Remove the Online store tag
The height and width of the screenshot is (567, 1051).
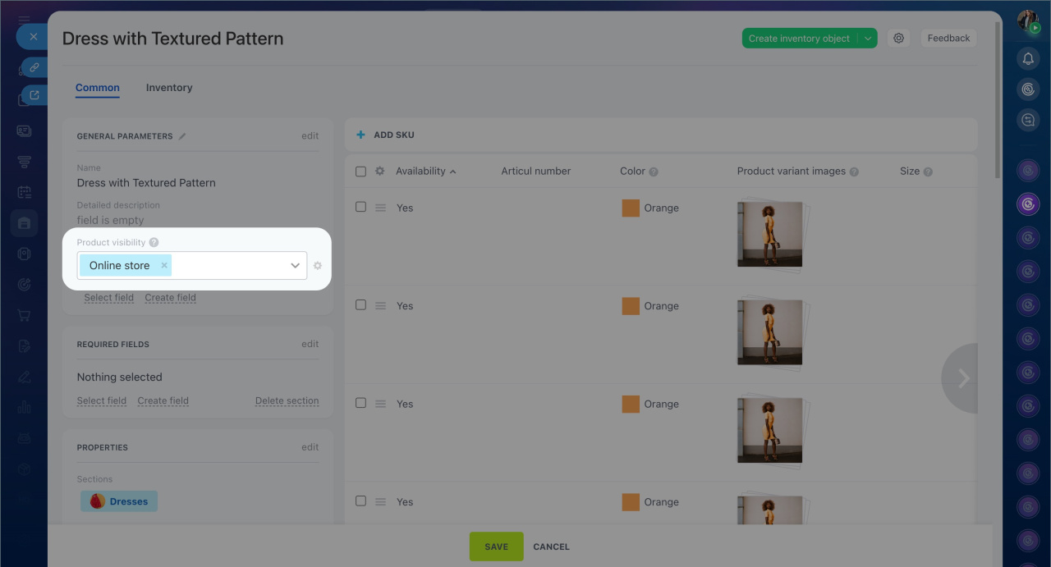[164, 265]
